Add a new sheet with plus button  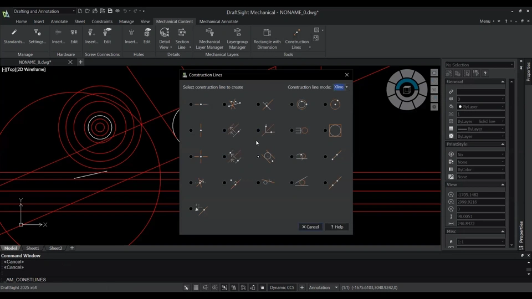click(x=72, y=248)
